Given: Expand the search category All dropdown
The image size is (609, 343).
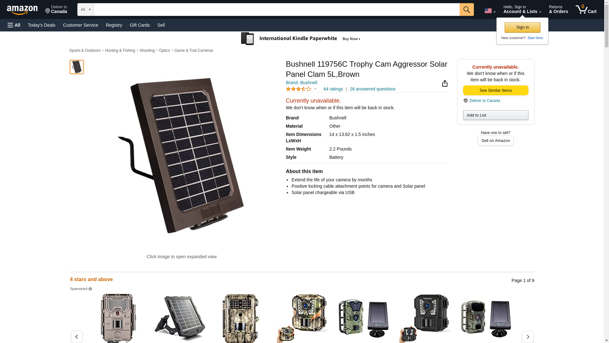Looking at the screenshot, I should [85, 10].
